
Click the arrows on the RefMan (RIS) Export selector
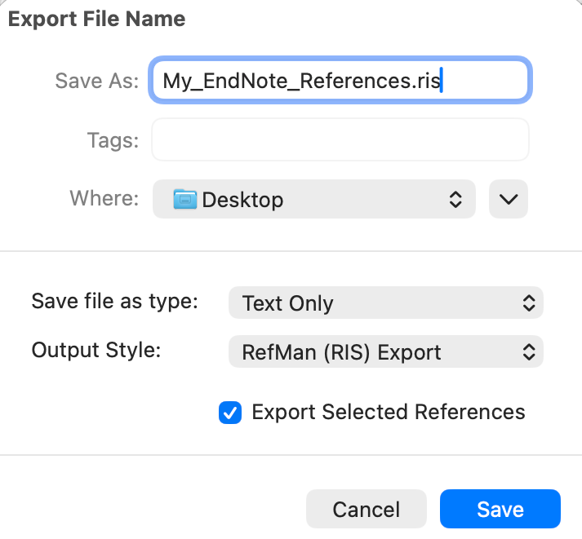(528, 352)
